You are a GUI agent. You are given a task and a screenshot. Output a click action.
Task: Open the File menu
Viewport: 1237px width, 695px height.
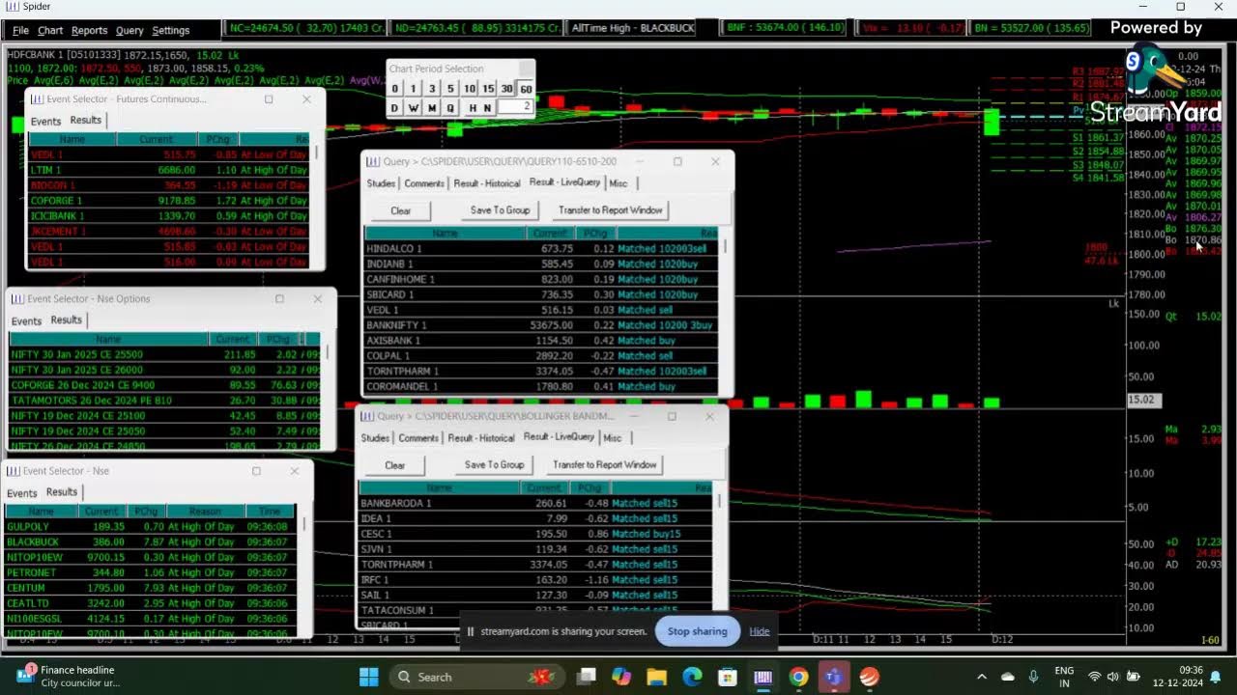[20, 30]
